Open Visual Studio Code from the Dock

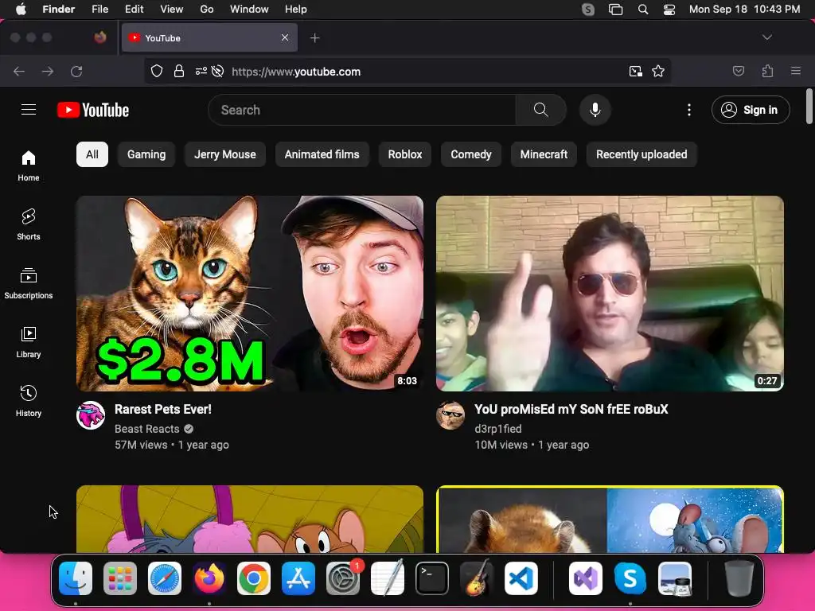(x=521, y=578)
